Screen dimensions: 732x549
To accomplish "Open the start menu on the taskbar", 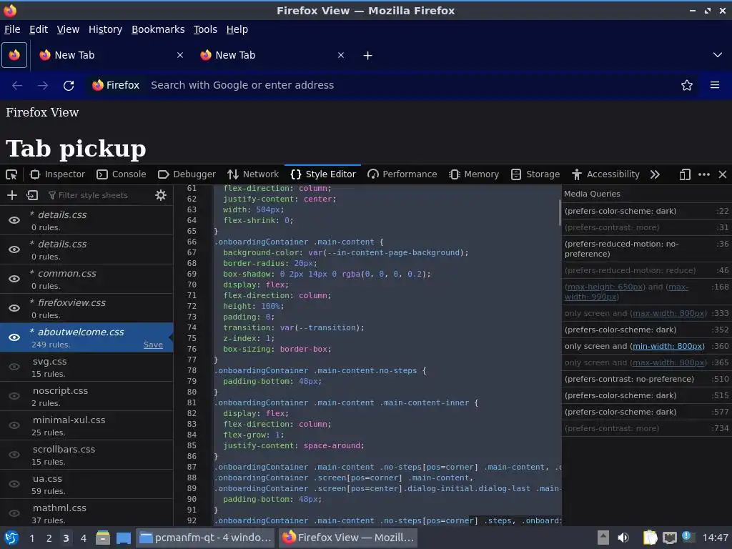I will coord(11,538).
